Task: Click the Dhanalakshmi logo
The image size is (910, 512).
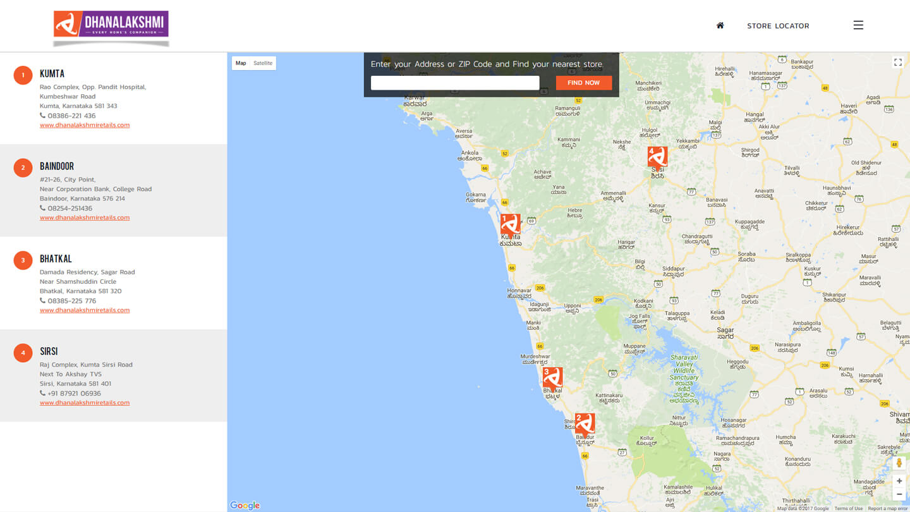Action: pyautogui.click(x=111, y=25)
